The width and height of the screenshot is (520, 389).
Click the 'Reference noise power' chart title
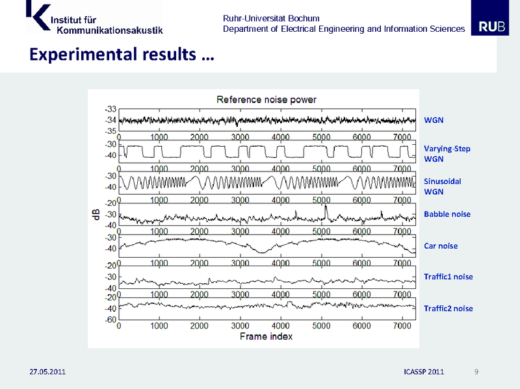click(266, 99)
